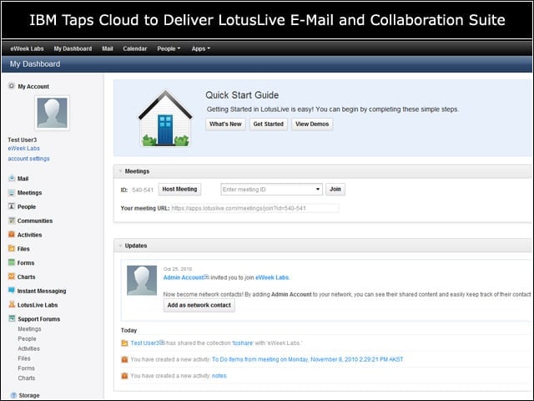Open People under Support Forums

27,339
